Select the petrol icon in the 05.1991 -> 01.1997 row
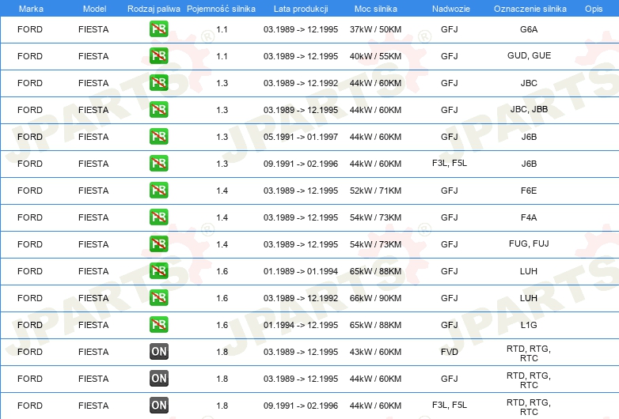The image size is (619, 419). click(158, 137)
